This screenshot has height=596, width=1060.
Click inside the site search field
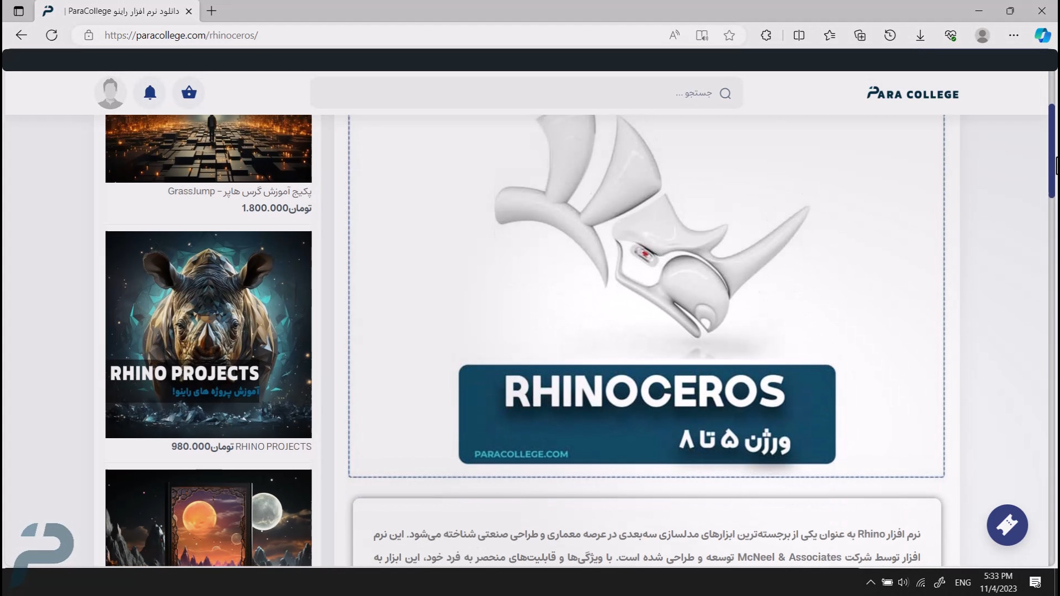tap(524, 93)
